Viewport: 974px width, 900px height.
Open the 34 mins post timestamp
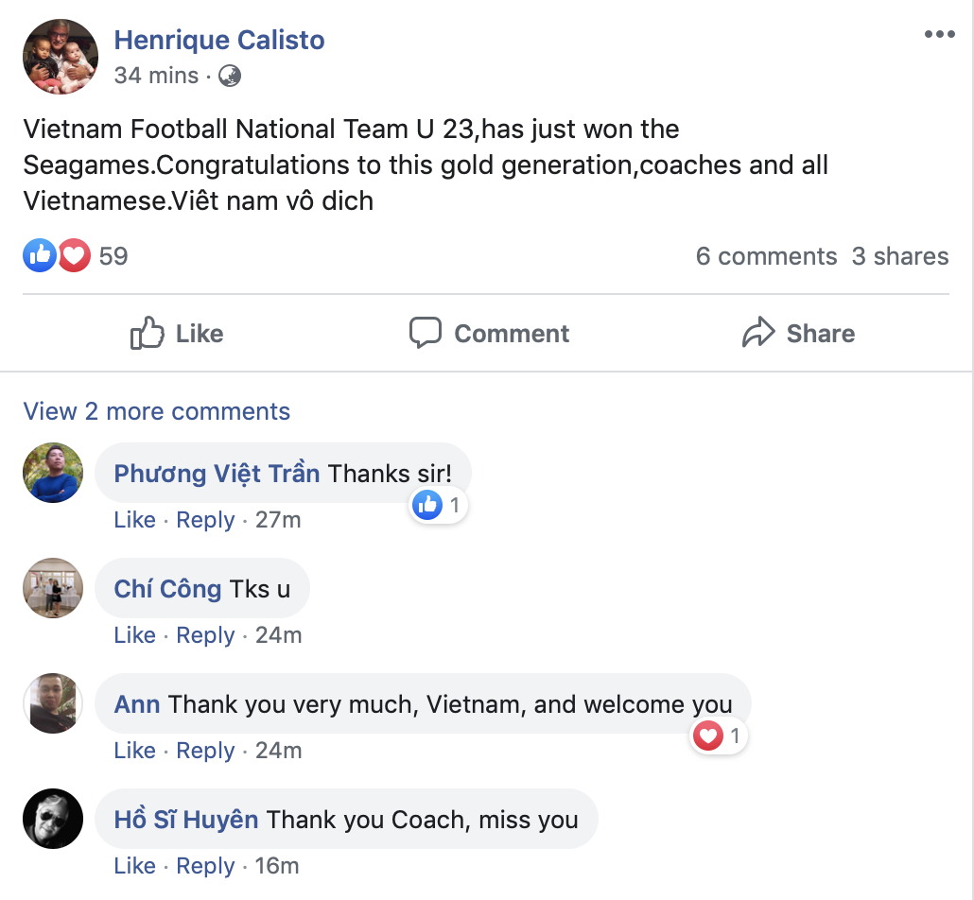(156, 76)
